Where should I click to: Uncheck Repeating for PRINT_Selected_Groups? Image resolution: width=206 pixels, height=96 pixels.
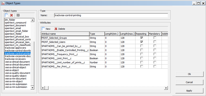coord(142,38)
